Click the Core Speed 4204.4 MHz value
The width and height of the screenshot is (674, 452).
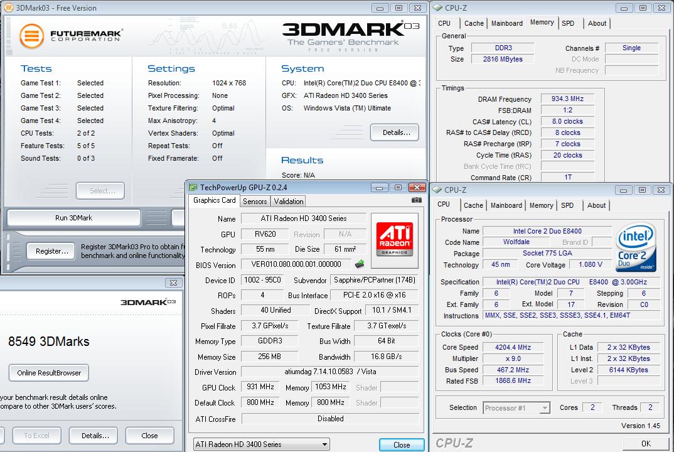(513, 347)
